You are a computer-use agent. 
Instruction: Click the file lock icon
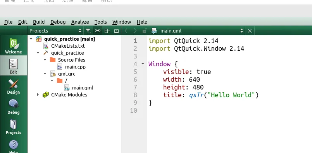[145, 31]
